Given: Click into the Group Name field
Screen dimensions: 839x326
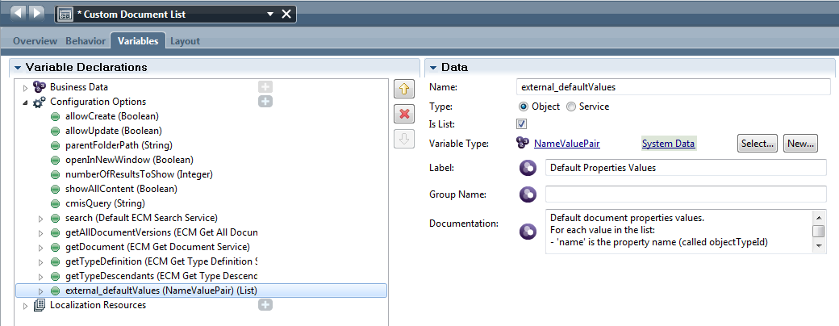Looking at the screenshot, I should click(685, 194).
